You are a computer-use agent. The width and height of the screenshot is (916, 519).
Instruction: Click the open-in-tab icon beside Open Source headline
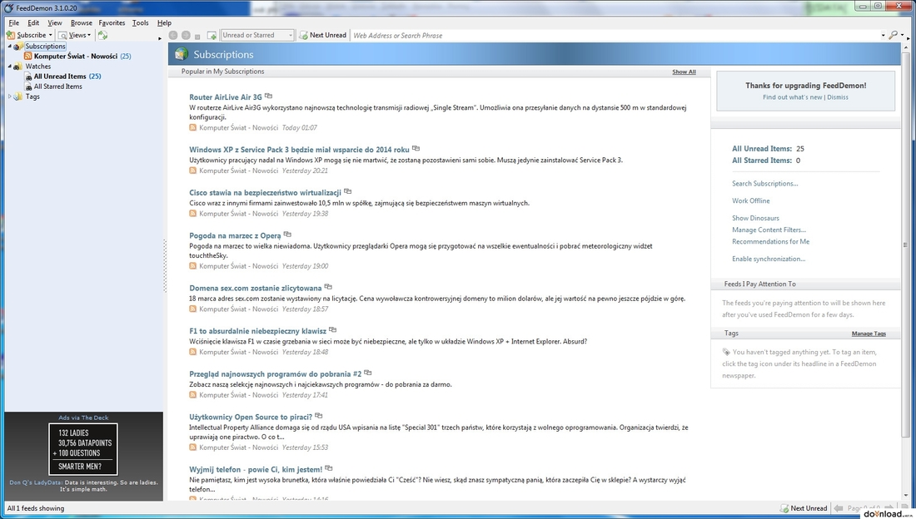[318, 416]
